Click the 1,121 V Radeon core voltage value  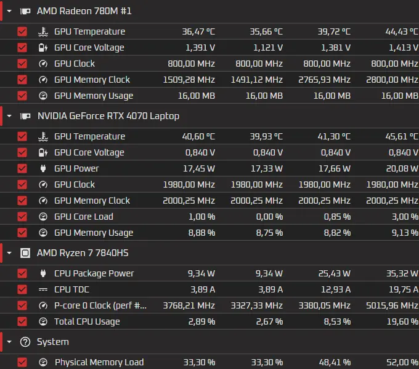[268, 48]
